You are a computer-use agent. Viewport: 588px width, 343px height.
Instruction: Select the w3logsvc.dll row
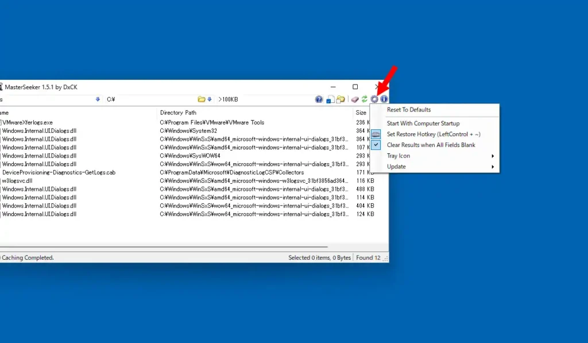17,181
